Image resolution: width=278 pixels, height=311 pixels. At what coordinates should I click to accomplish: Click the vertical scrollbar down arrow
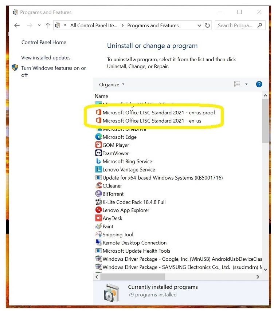coord(265,269)
